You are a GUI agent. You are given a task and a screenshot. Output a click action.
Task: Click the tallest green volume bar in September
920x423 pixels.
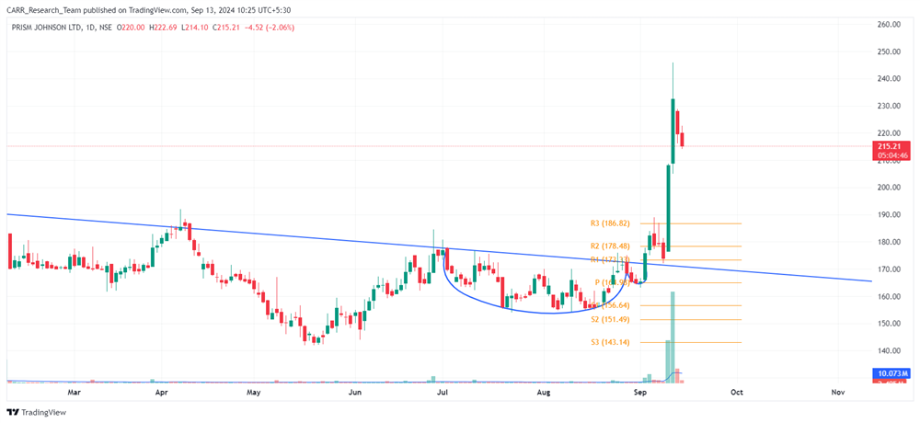point(673,337)
